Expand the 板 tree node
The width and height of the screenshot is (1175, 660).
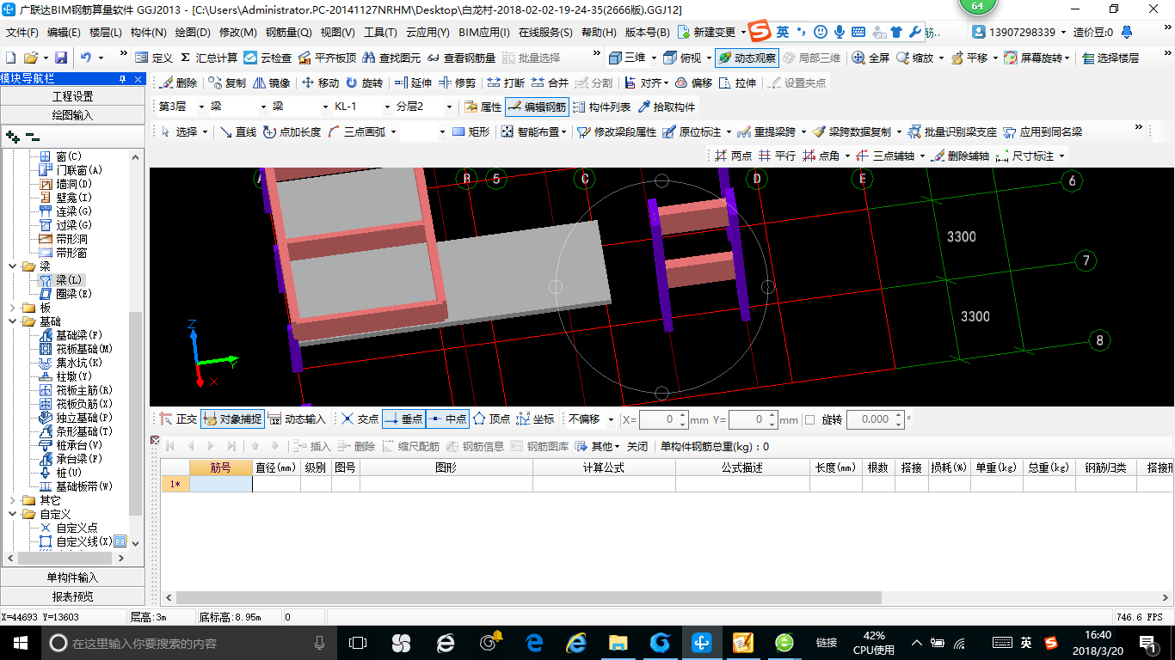[x=12, y=308]
